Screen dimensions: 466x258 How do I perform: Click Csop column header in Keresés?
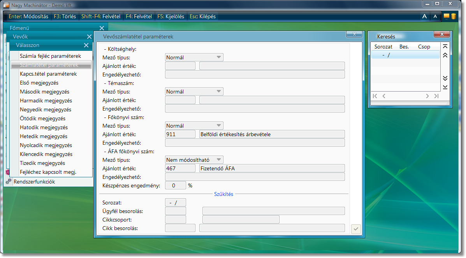[424, 47]
